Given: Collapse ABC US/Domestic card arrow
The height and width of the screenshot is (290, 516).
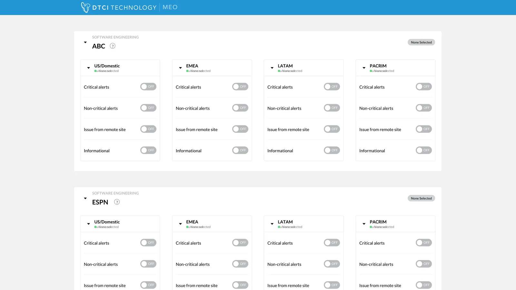Looking at the screenshot, I should (x=88, y=68).
